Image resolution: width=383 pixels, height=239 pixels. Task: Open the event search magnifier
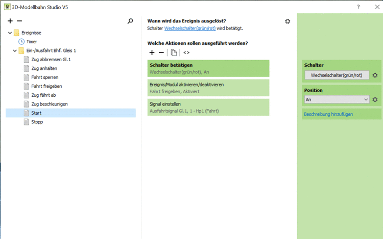pyautogui.click(x=130, y=21)
